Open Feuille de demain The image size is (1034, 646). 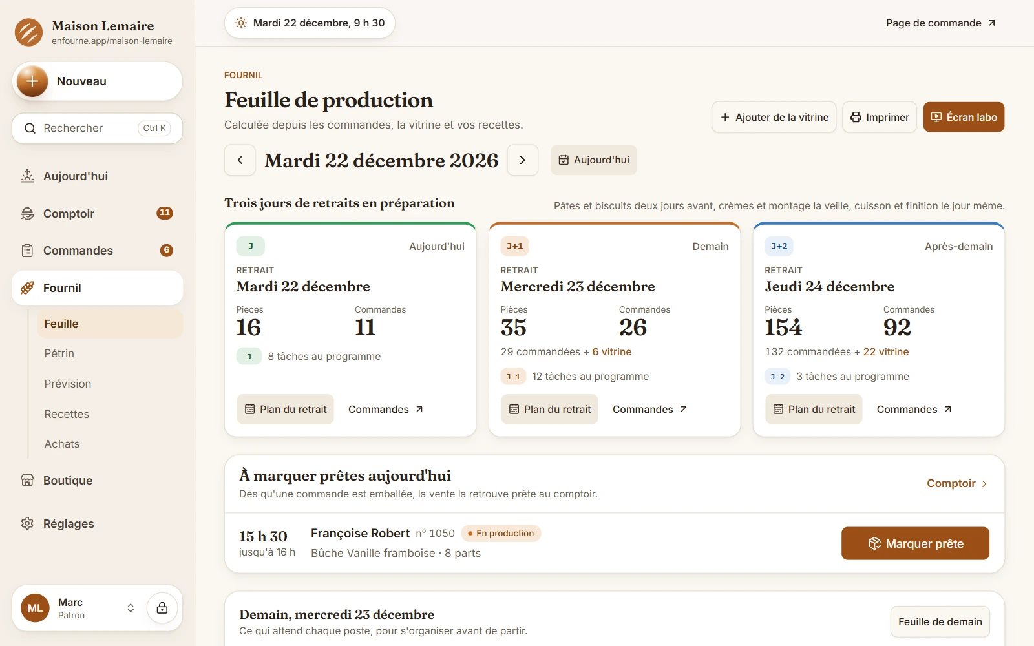pyautogui.click(x=940, y=621)
